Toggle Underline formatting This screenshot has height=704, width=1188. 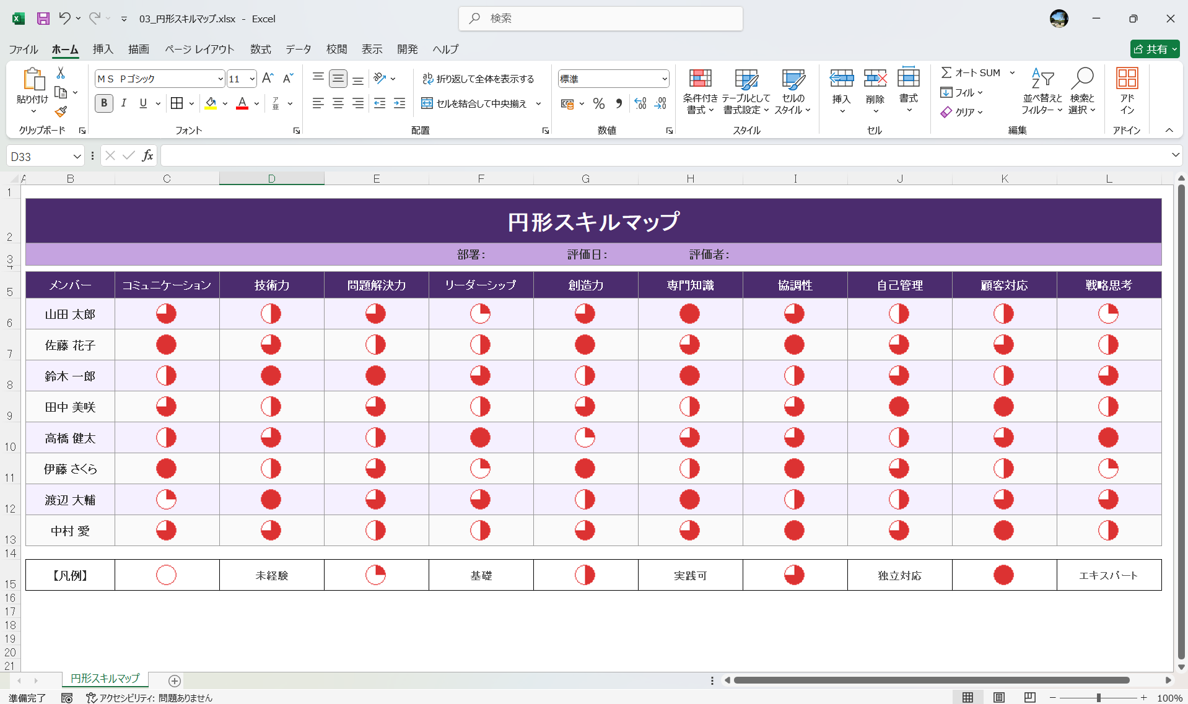[x=142, y=103]
